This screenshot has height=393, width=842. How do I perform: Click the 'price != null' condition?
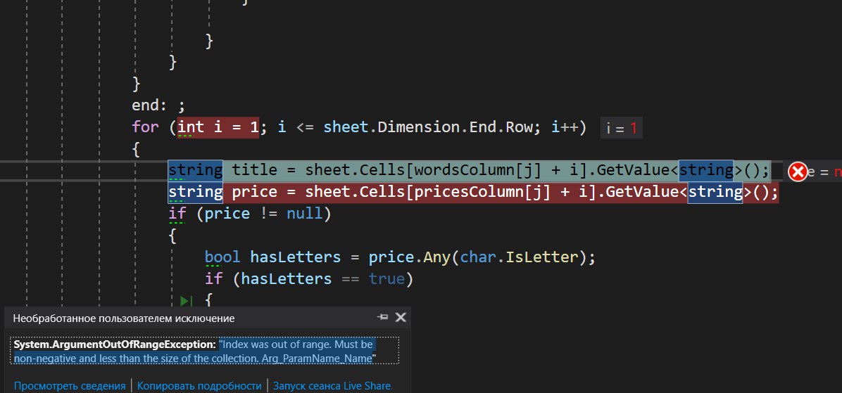(264, 214)
